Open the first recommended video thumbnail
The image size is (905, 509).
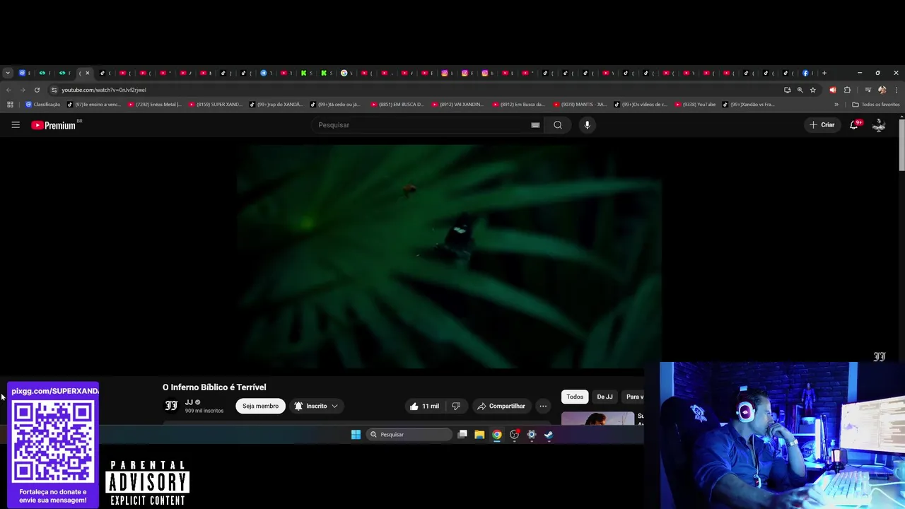597,419
